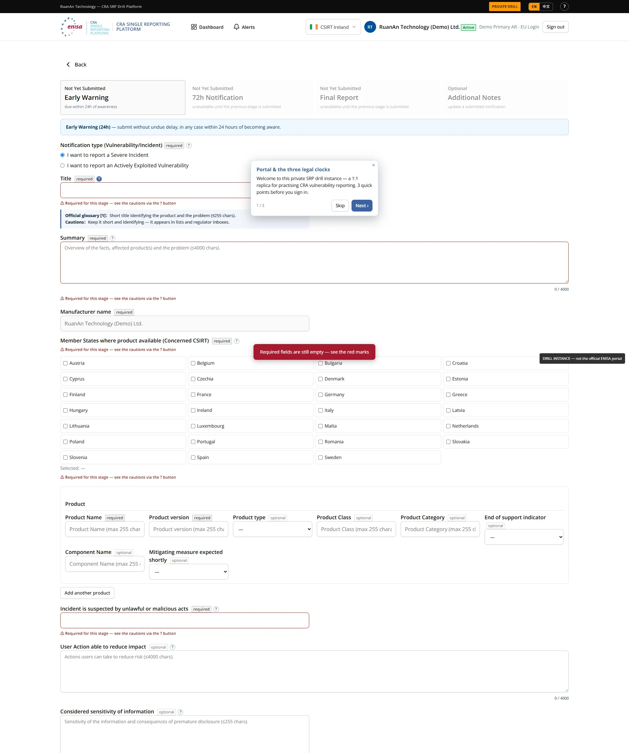Click the Product version input field
The height and width of the screenshot is (753, 629).
click(188, 529)
